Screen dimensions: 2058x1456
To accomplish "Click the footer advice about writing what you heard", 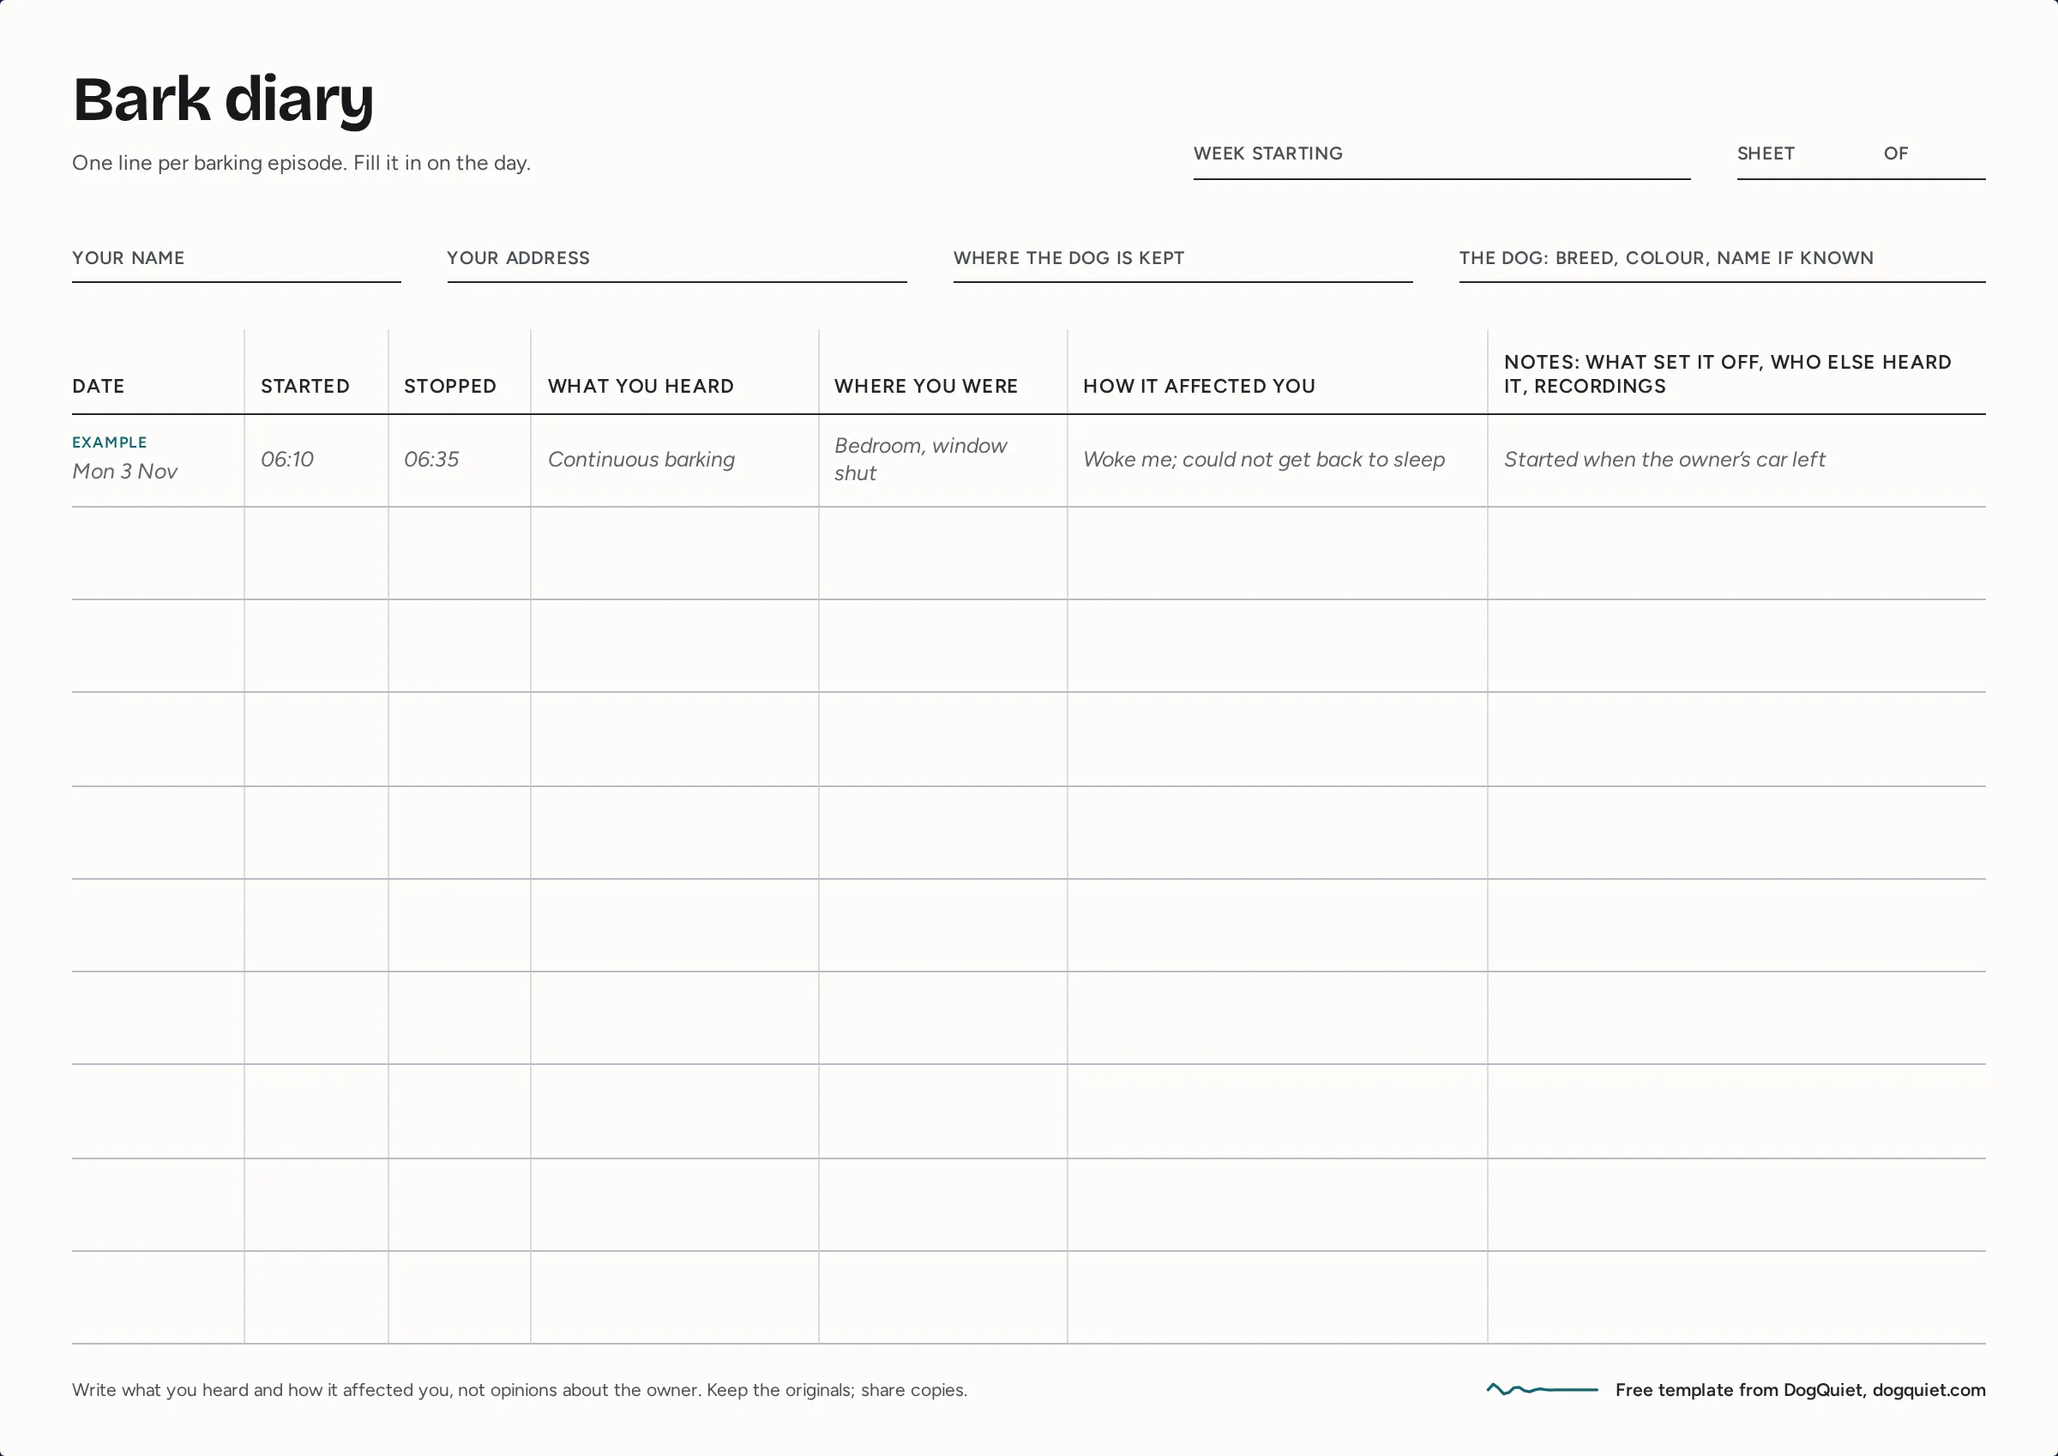I will (520, 1390).
